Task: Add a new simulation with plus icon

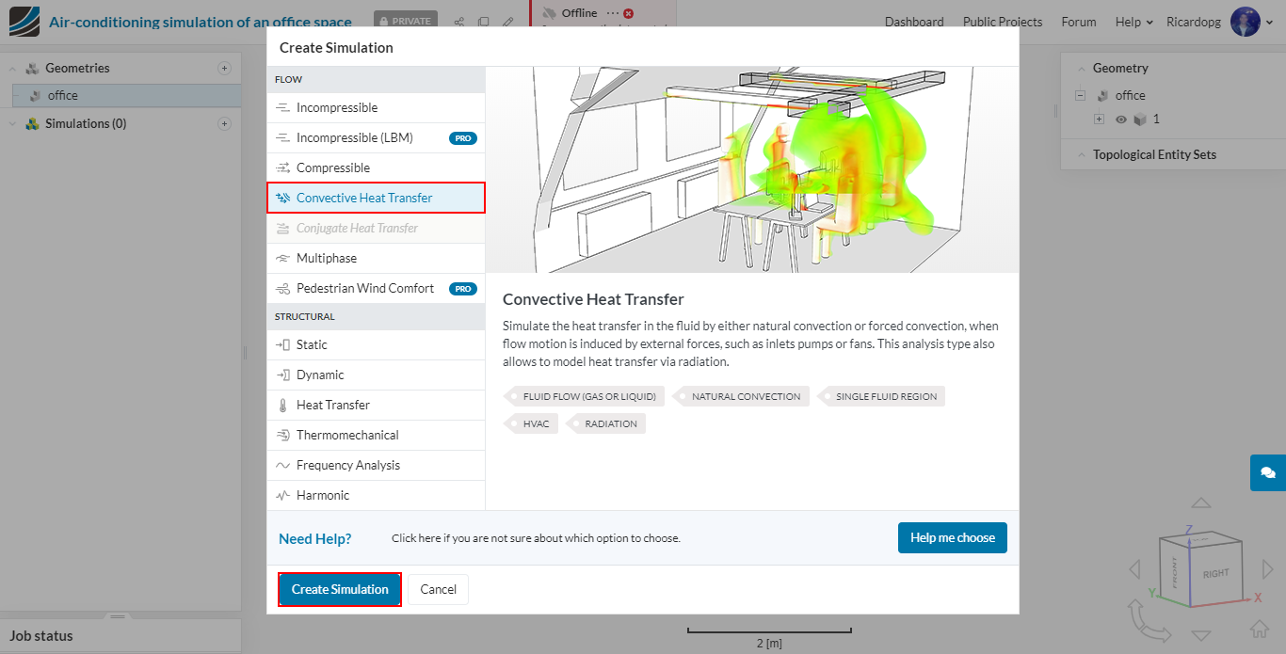Action: 224,123
